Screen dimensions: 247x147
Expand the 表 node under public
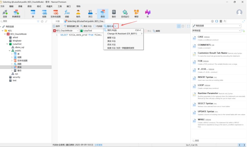coord(12,54)
